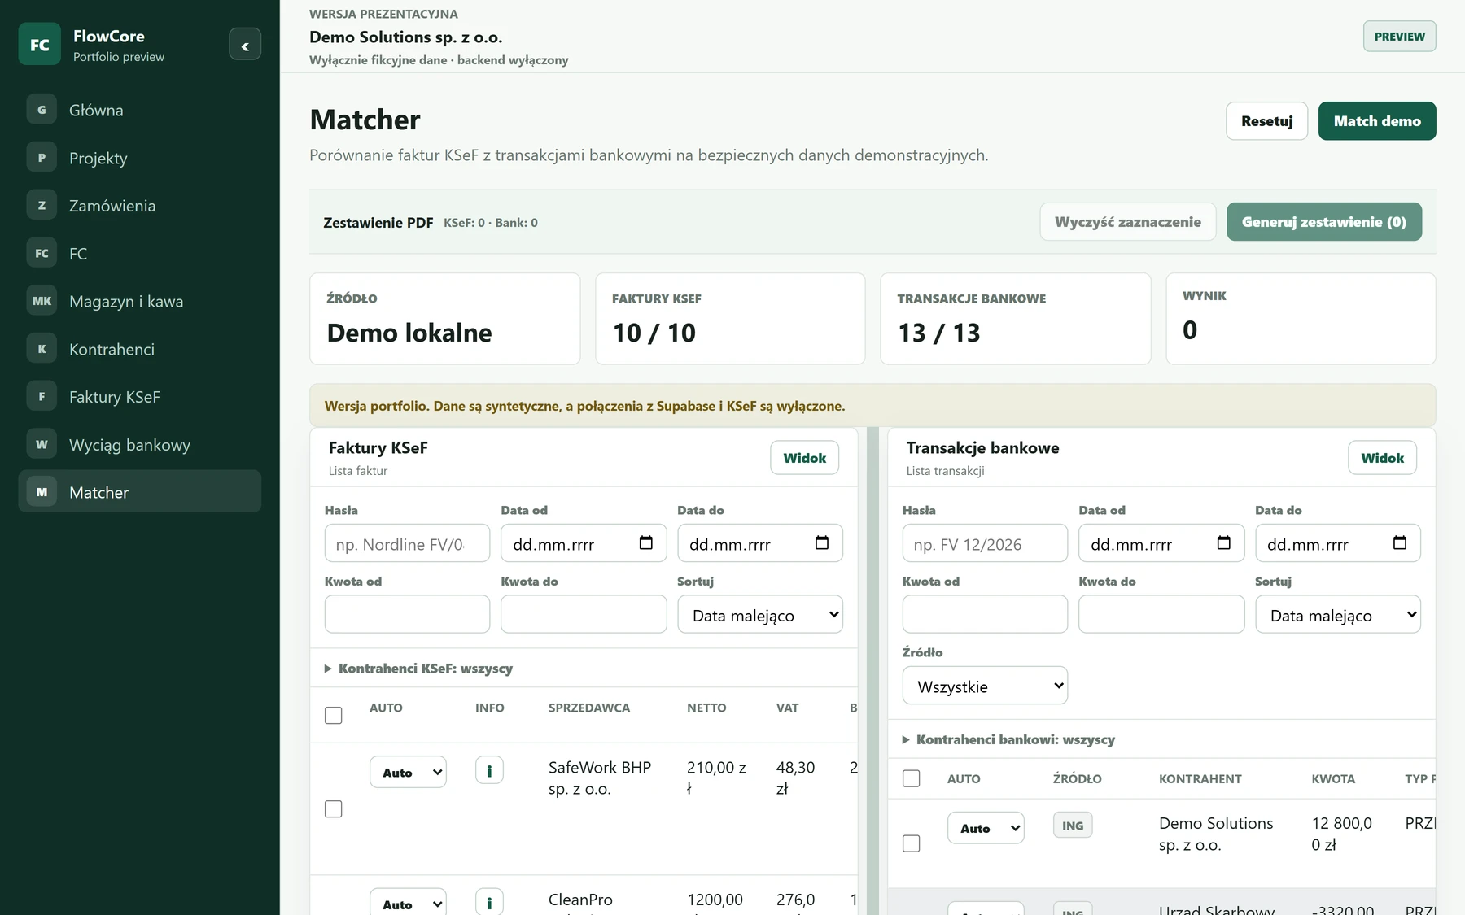Toggle select-all checkbox in Faktury KSeF header
The image size is (1465, 915).
(x=334, y=716)
